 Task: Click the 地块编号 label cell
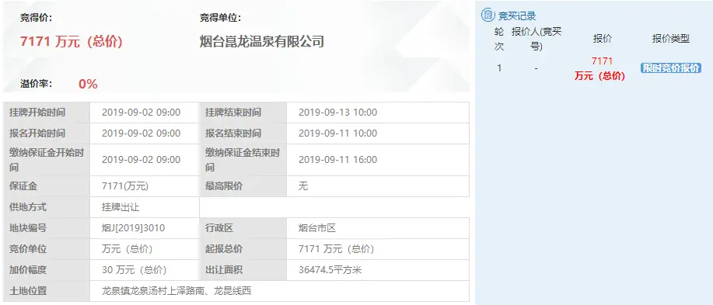tap(47, 228)
